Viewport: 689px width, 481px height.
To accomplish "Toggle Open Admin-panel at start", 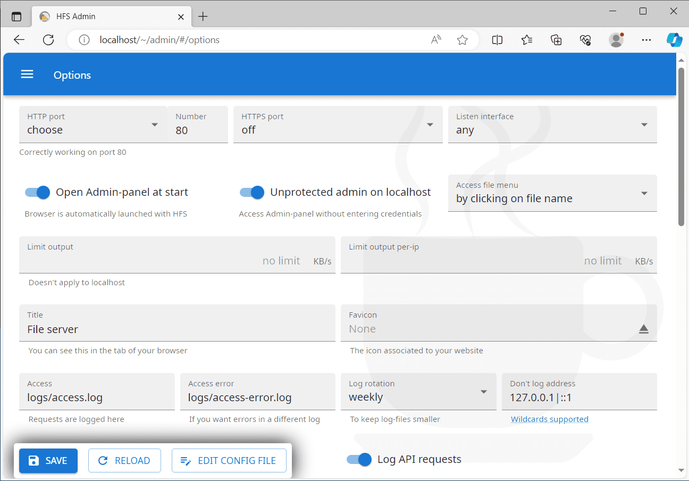I will point(38,192).
